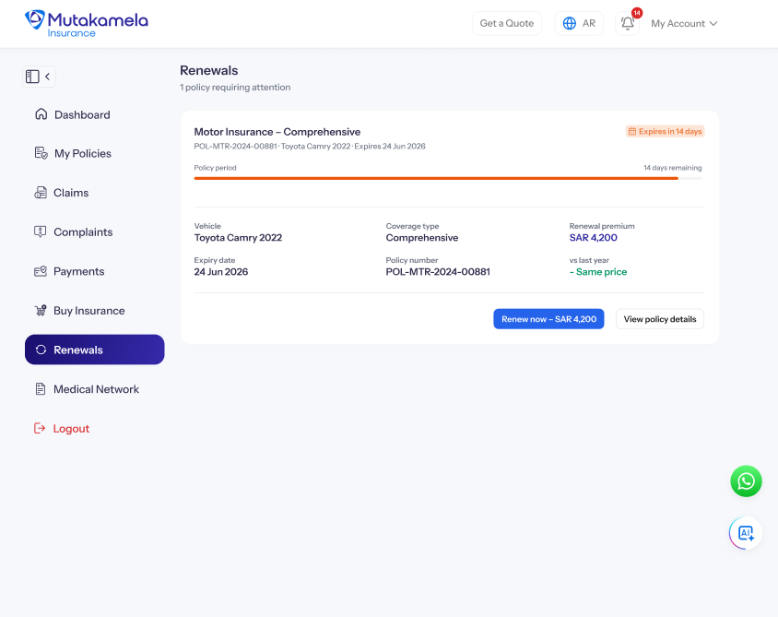Click the red 14 notification badge

637,13
